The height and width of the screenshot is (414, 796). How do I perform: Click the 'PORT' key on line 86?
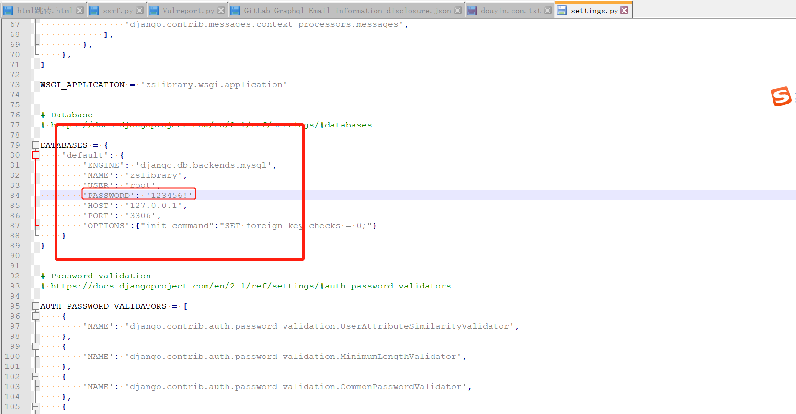click(98, 216)
